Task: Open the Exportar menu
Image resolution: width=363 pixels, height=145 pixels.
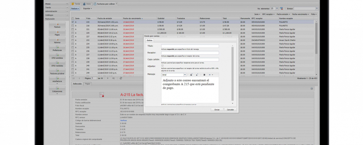Action: tap(87, 8)
